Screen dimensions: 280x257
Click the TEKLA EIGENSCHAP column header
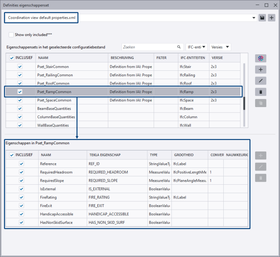coord(117,155)
